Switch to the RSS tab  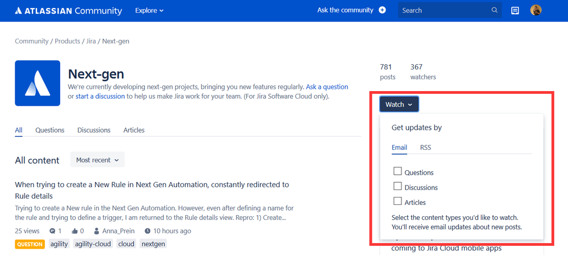[426, 147]
